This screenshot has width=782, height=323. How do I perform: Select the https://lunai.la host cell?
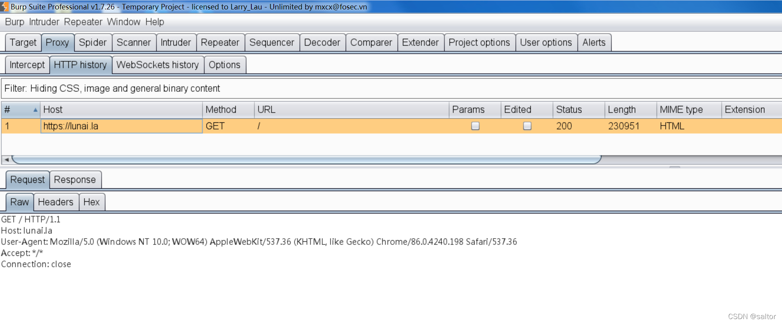click(122, 126)
